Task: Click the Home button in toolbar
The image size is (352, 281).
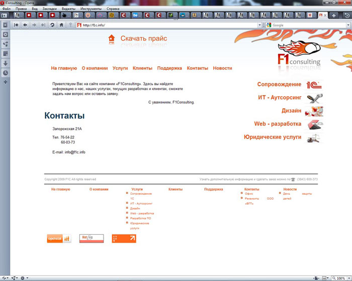Action: coord(61,25)
